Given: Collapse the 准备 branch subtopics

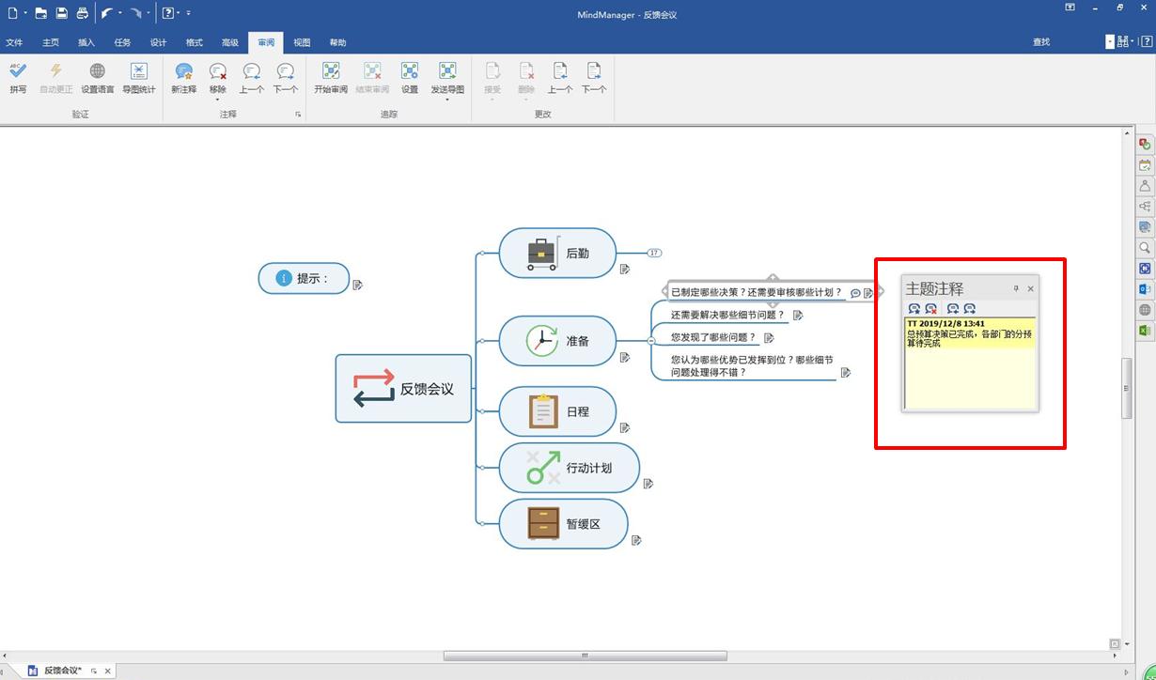Looking at the screenshot, I should [x=651, y=341].
